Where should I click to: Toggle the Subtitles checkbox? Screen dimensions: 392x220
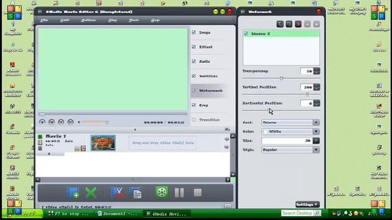click(194, 76)
